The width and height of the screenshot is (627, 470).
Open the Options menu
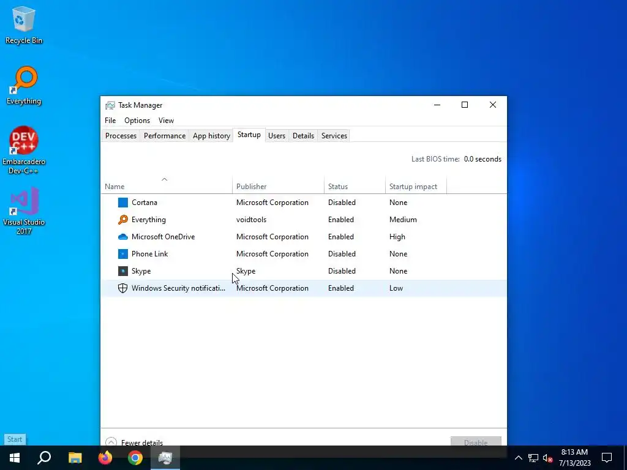[137, 121]
